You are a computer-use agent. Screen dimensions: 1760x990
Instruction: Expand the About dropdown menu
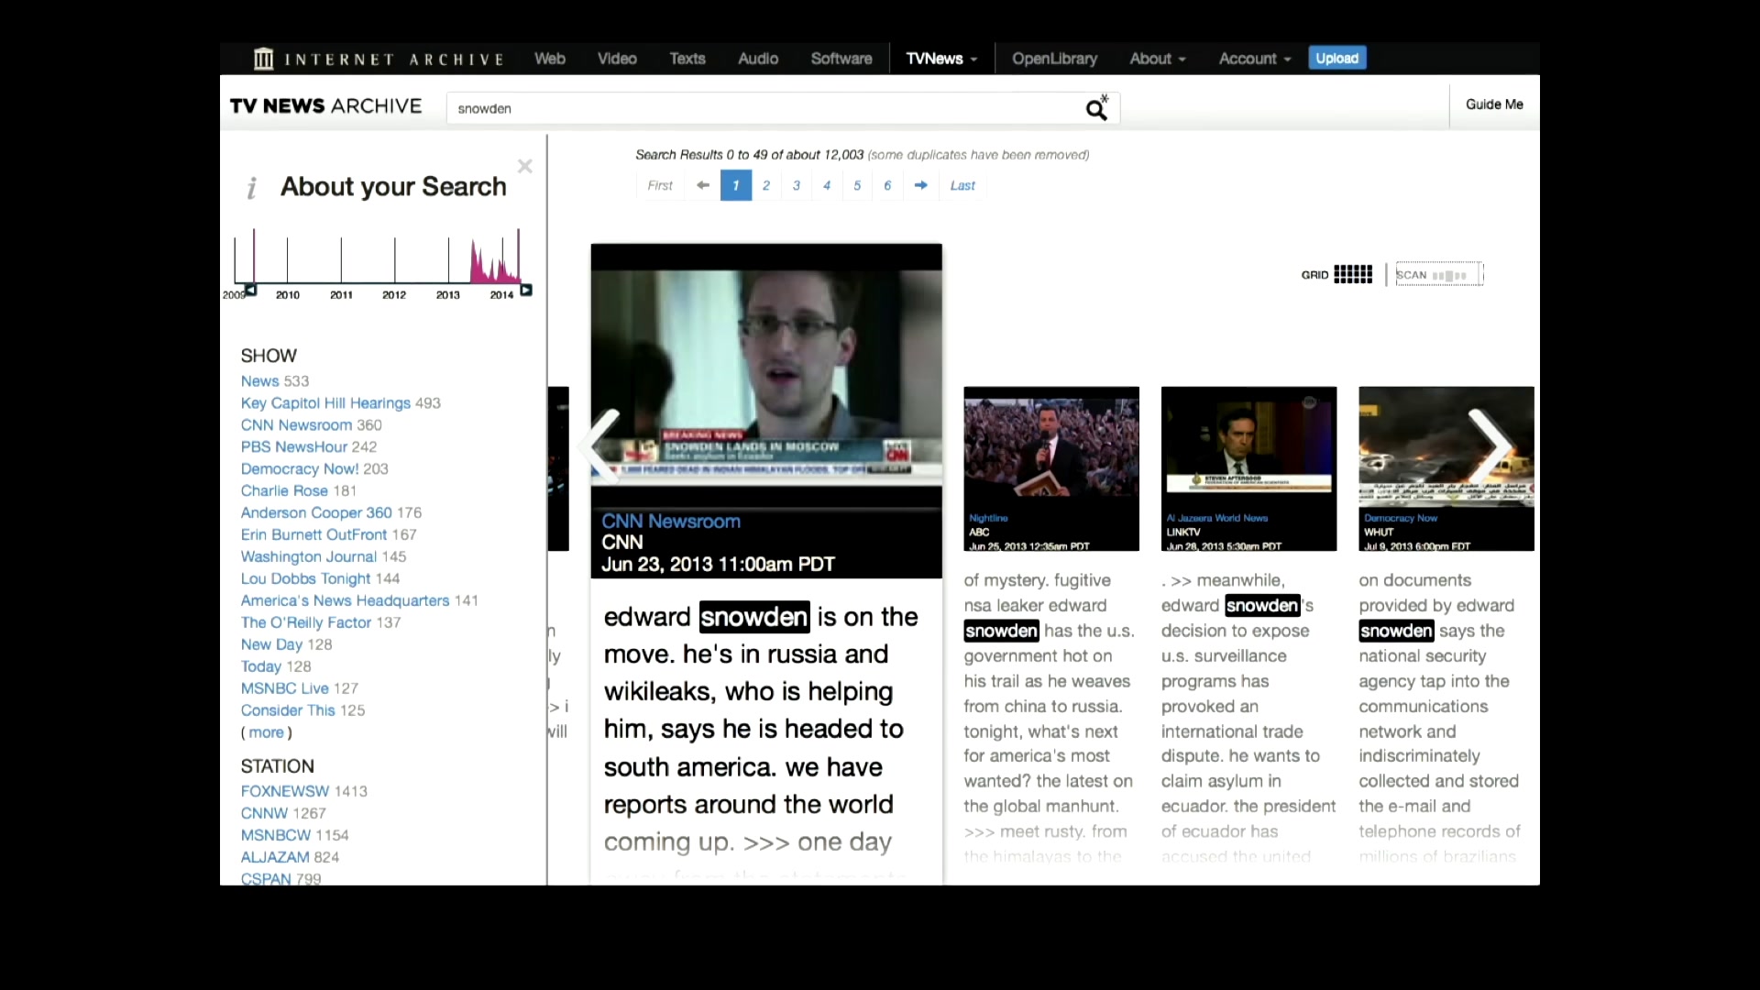[x=1158, y=59]
